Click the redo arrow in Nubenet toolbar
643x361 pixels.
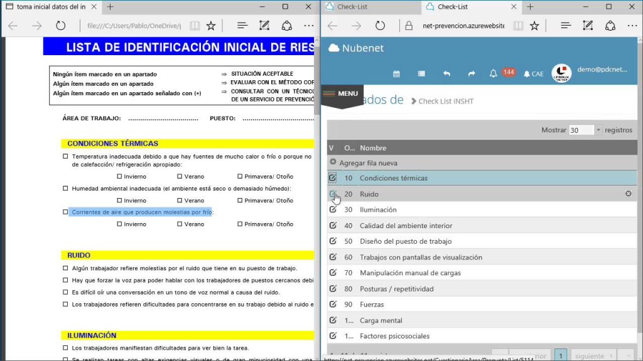[472, 74]
